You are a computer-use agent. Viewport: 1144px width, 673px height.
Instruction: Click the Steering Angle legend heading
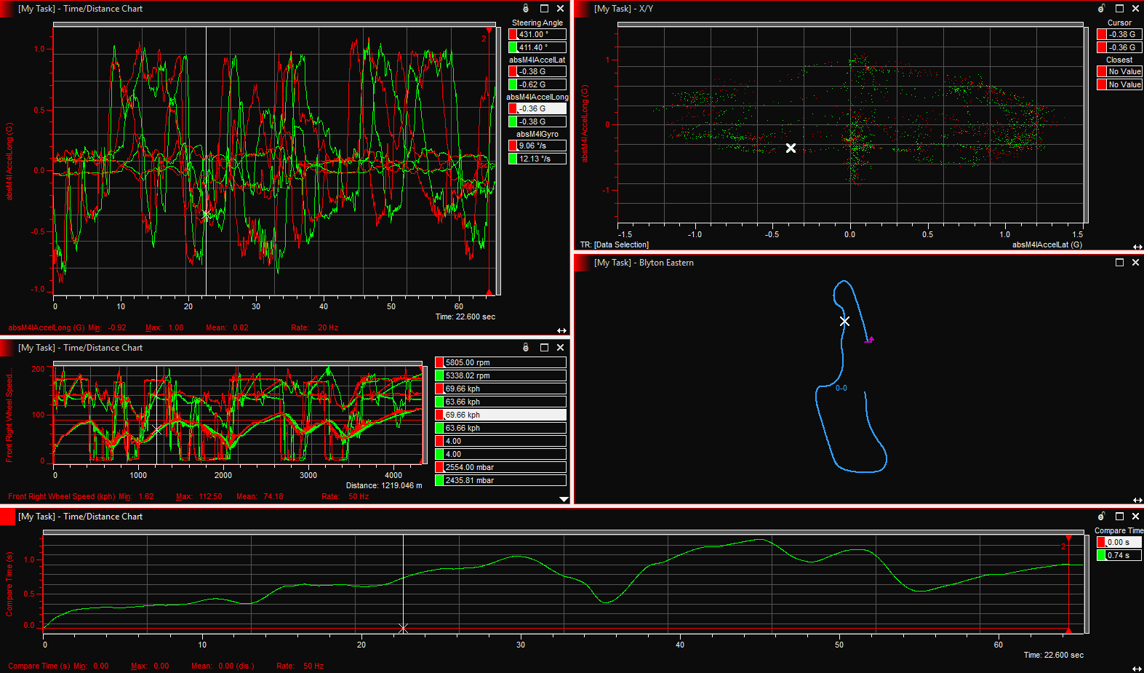click(x=537, y=23)
